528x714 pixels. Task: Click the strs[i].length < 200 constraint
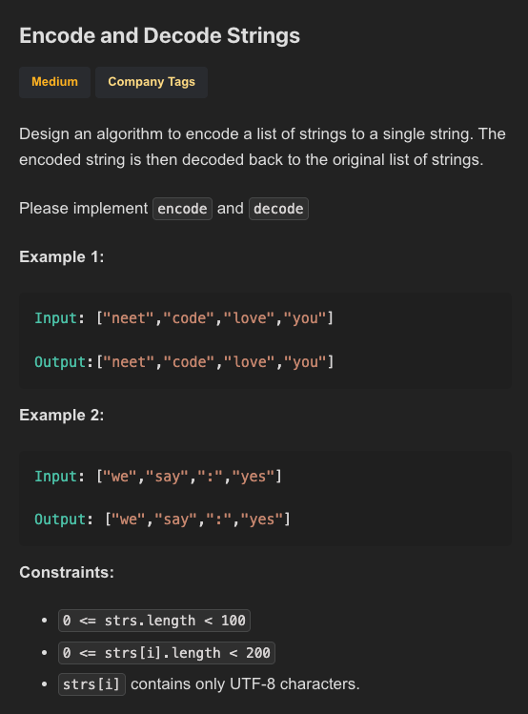[x=167, y=653]
